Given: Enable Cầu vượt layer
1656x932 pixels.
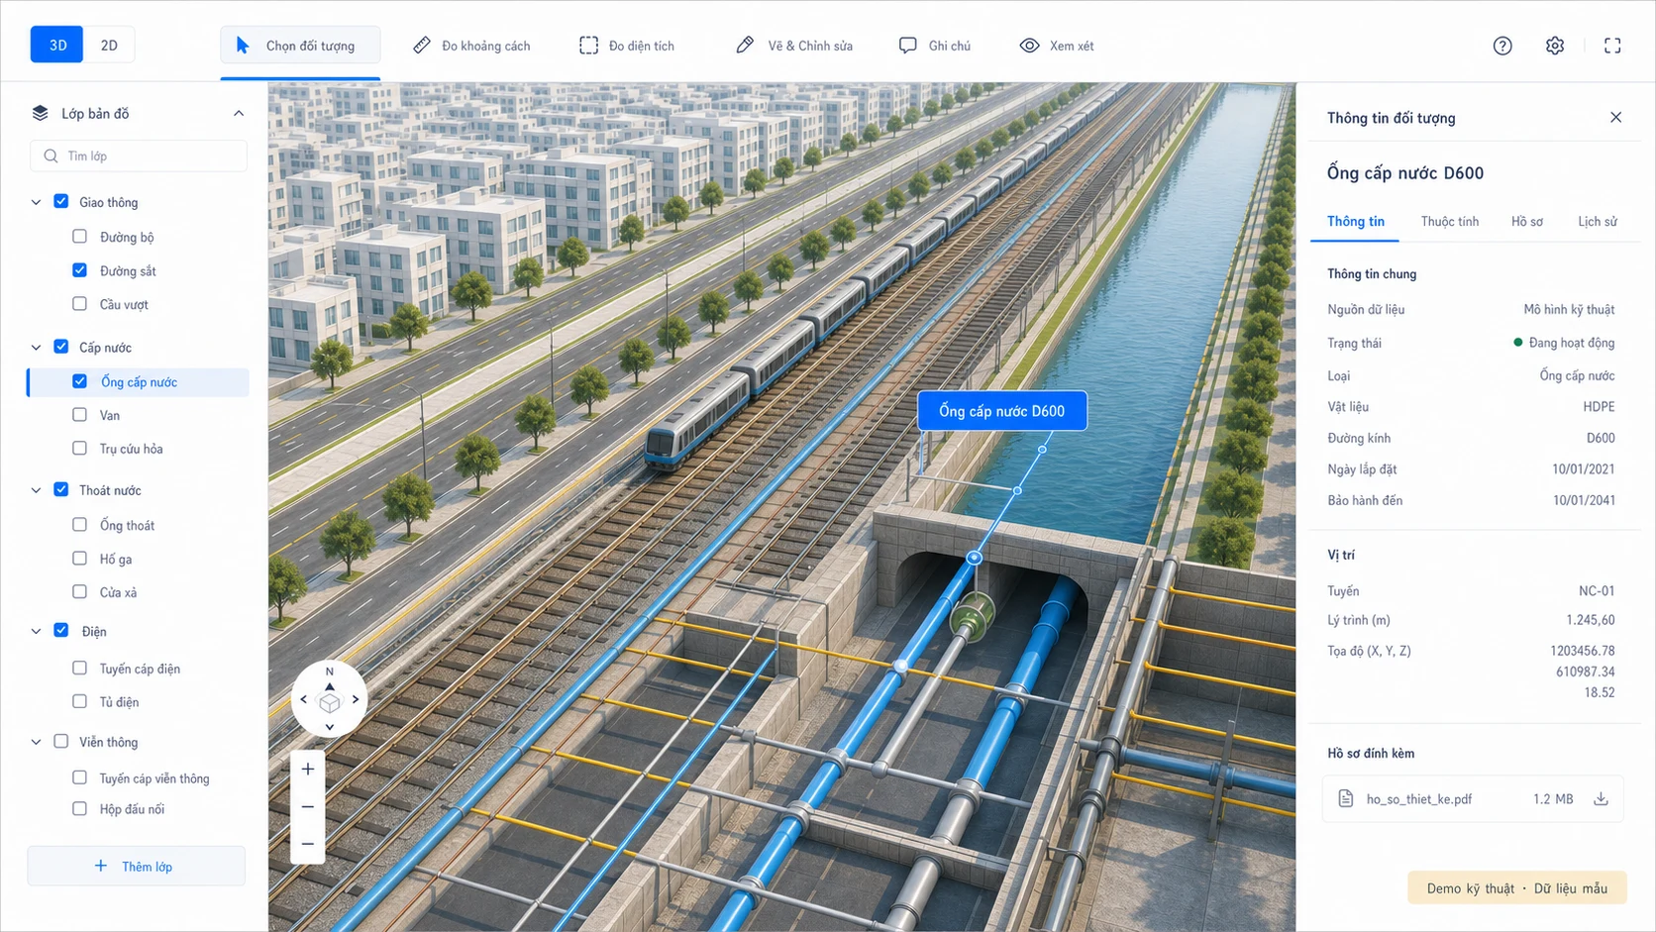Looking at the screenshot, I should pos(80,303).
